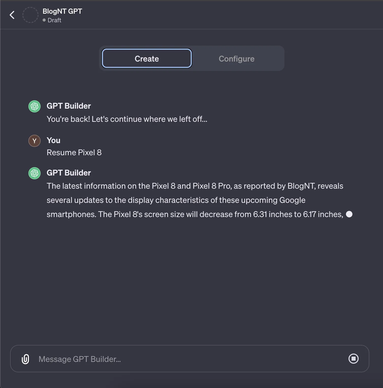Image resolution: width=383 pixels, height=388 pixels.
Task: Click the second GPT Builder name label
Action: (x=69, y=173)
